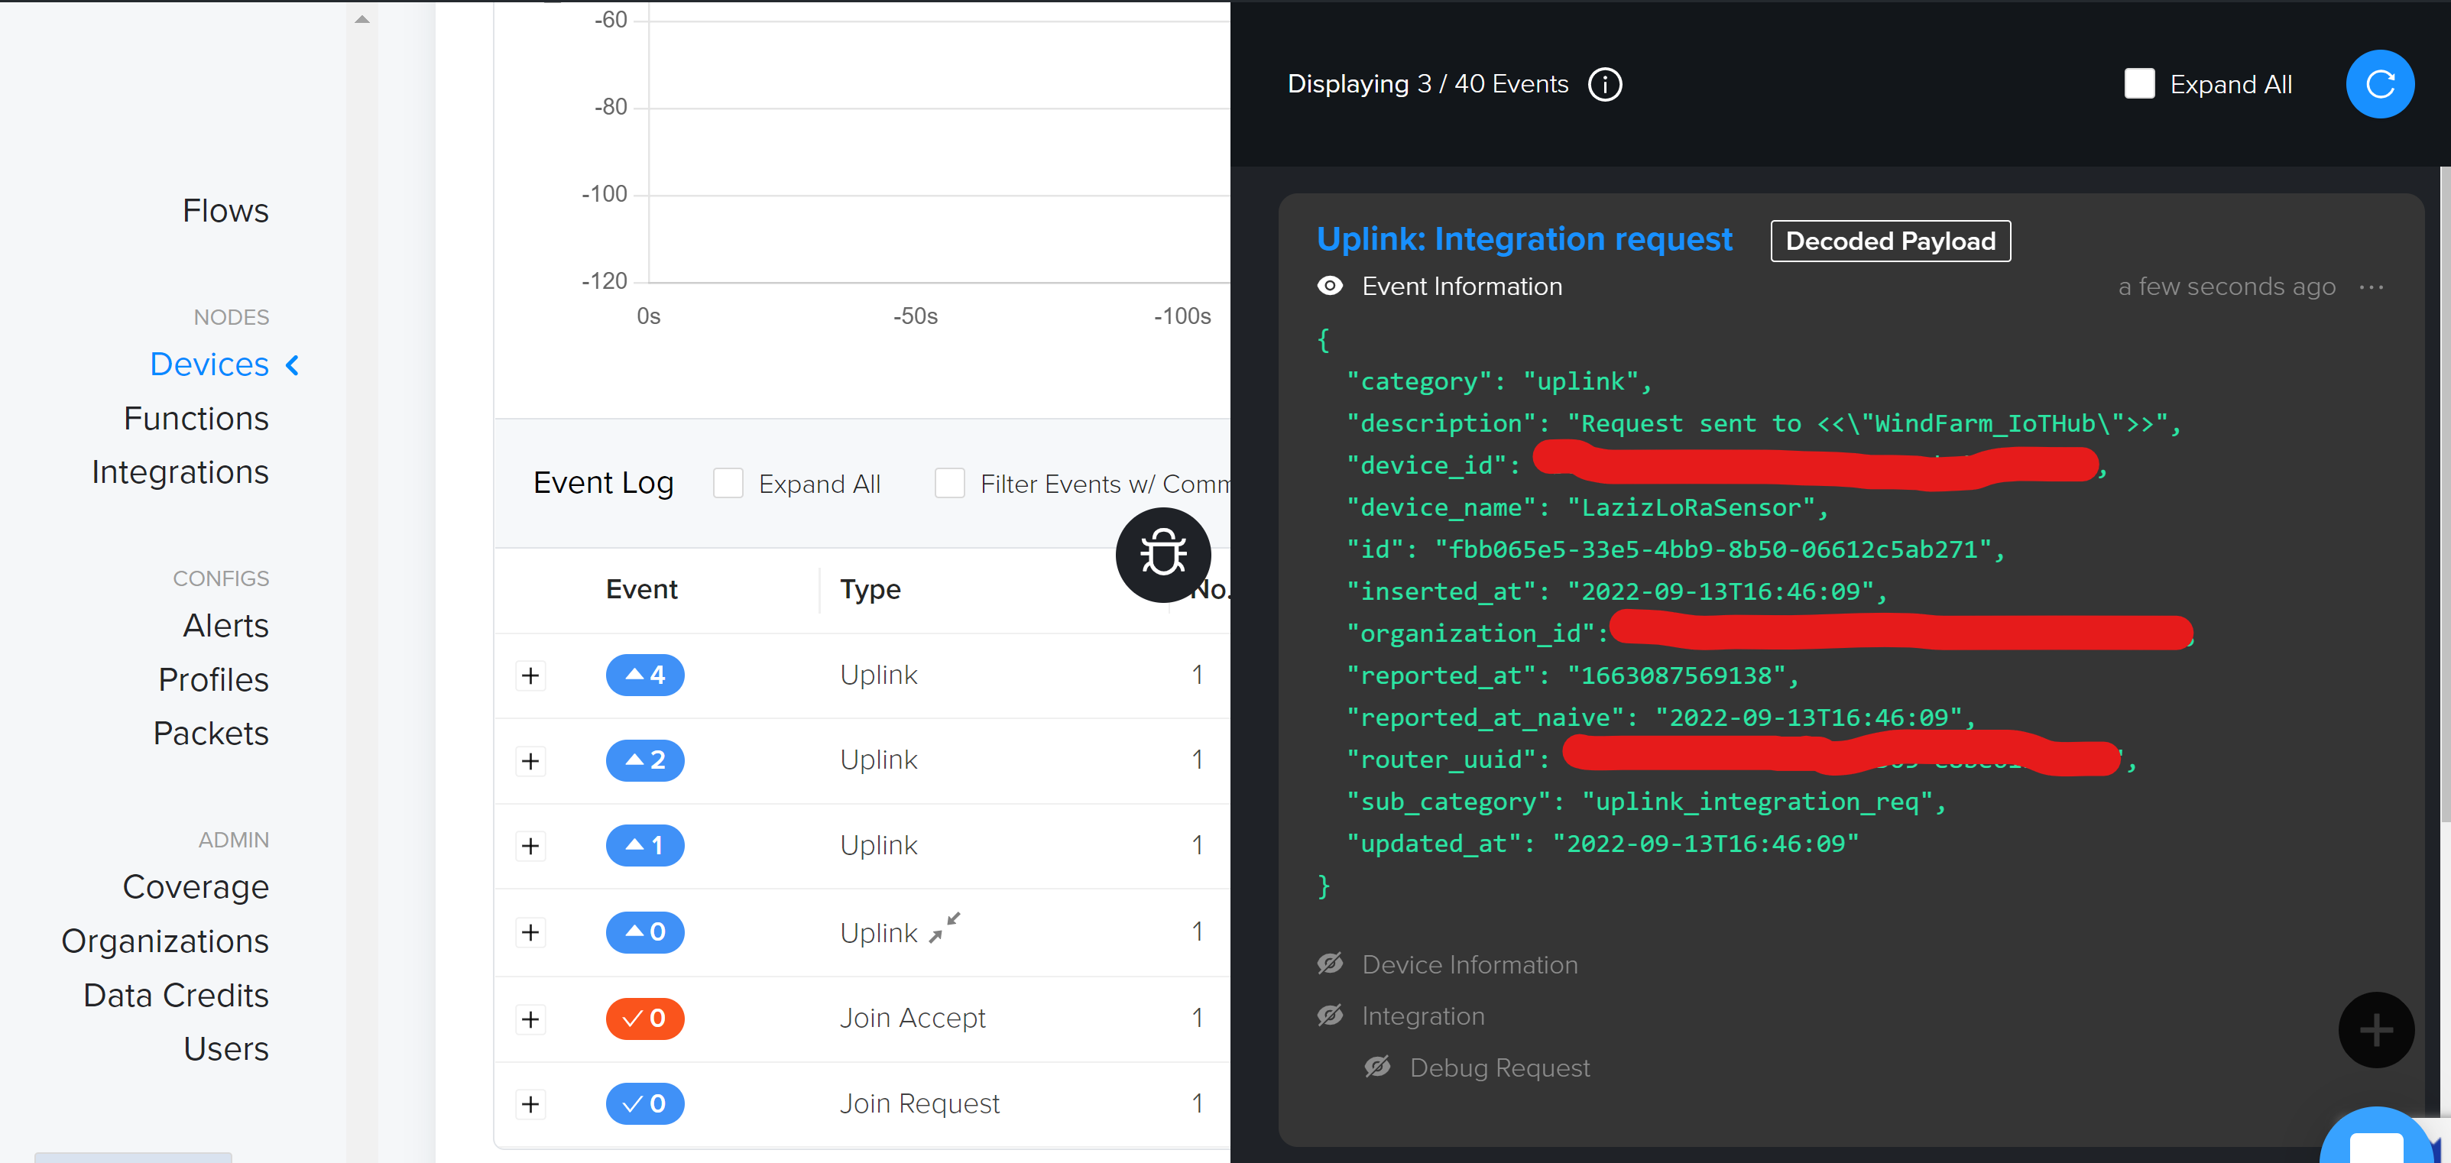Image resolution: width=2451 pixels, height=1163 pixels.
Task: Expand the Uplink 1 event row
Action: click(531, 847)
